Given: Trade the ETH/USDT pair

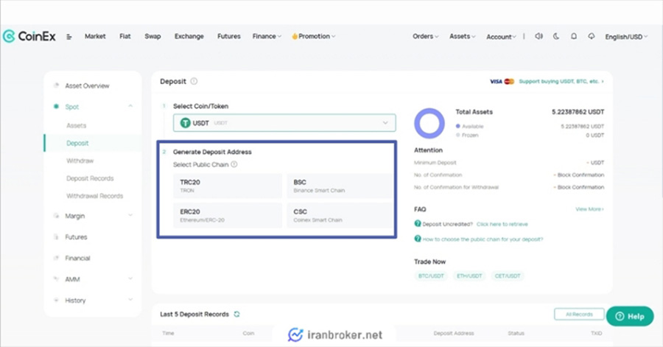Looking at the screenshot, I should tap(469, 276).
